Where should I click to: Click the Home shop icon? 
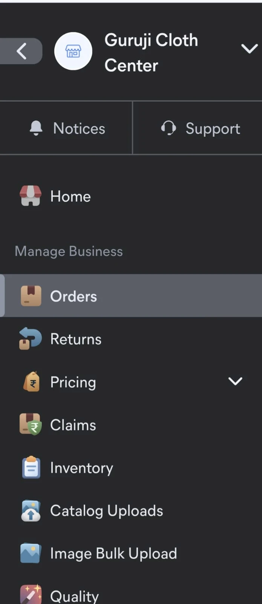coord(31,196)
